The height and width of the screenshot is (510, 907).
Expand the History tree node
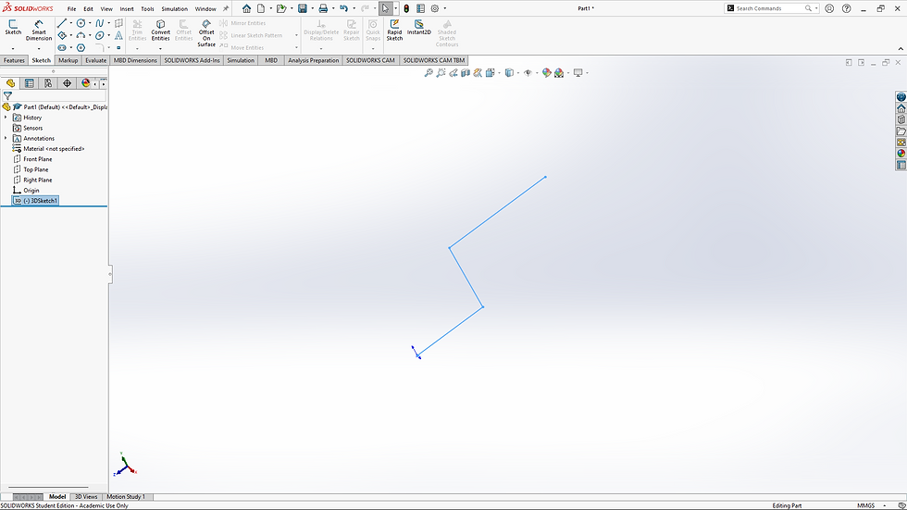[x=6, y=118]
